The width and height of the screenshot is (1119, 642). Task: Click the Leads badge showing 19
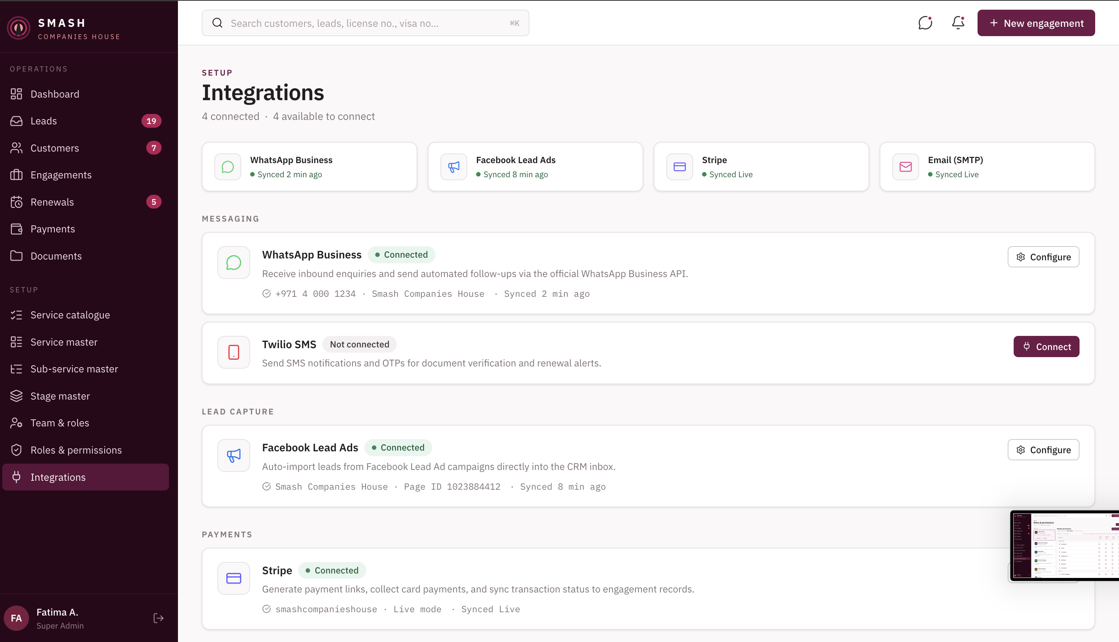pos(151,121)
